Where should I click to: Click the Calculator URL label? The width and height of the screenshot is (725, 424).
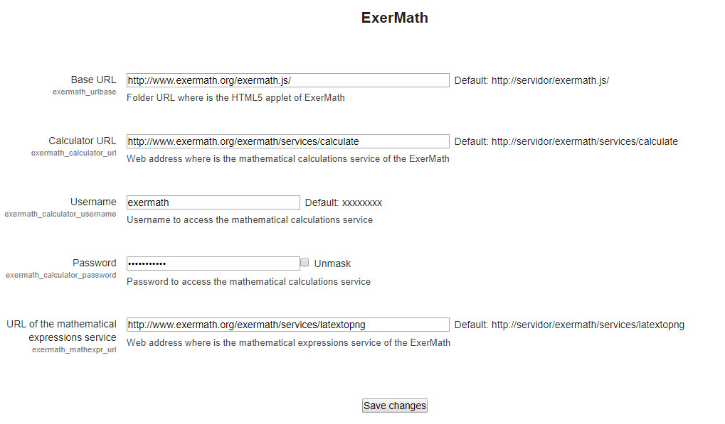click(x=83, y=141)
